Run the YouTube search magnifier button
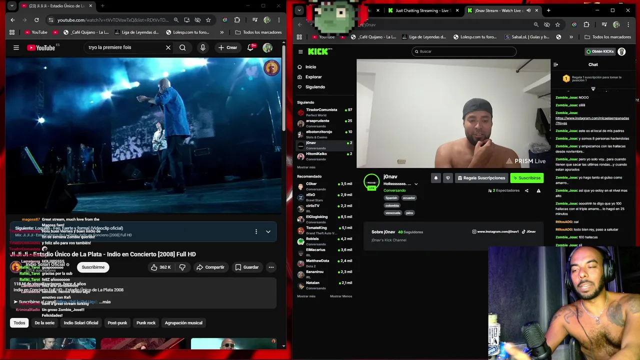Screen dimensions: 640x360 (x=182, y=47)
